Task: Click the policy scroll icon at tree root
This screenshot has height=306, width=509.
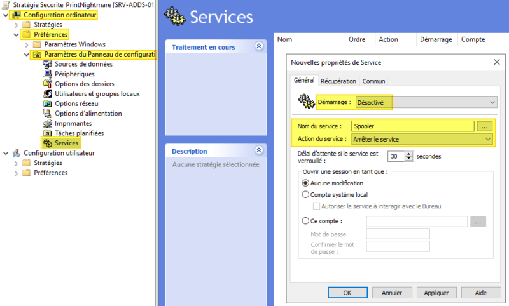Action: click(6, 5)
